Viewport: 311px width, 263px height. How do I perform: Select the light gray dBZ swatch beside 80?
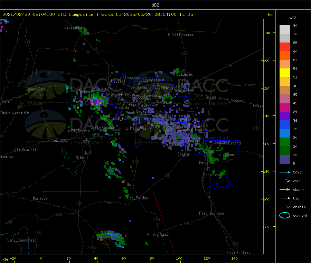285,30
